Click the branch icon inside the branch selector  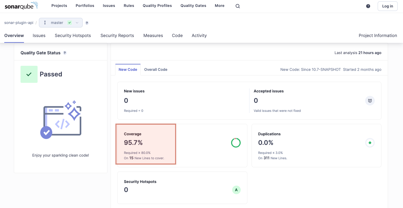[x=45, y=23]
